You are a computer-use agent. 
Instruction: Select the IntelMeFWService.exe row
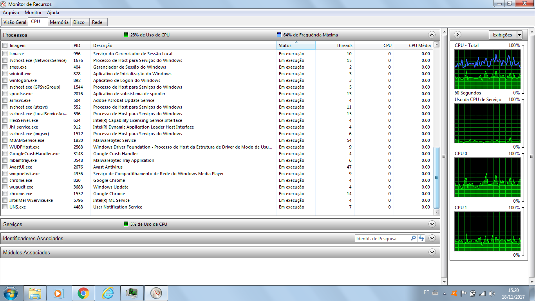[217, 200]
